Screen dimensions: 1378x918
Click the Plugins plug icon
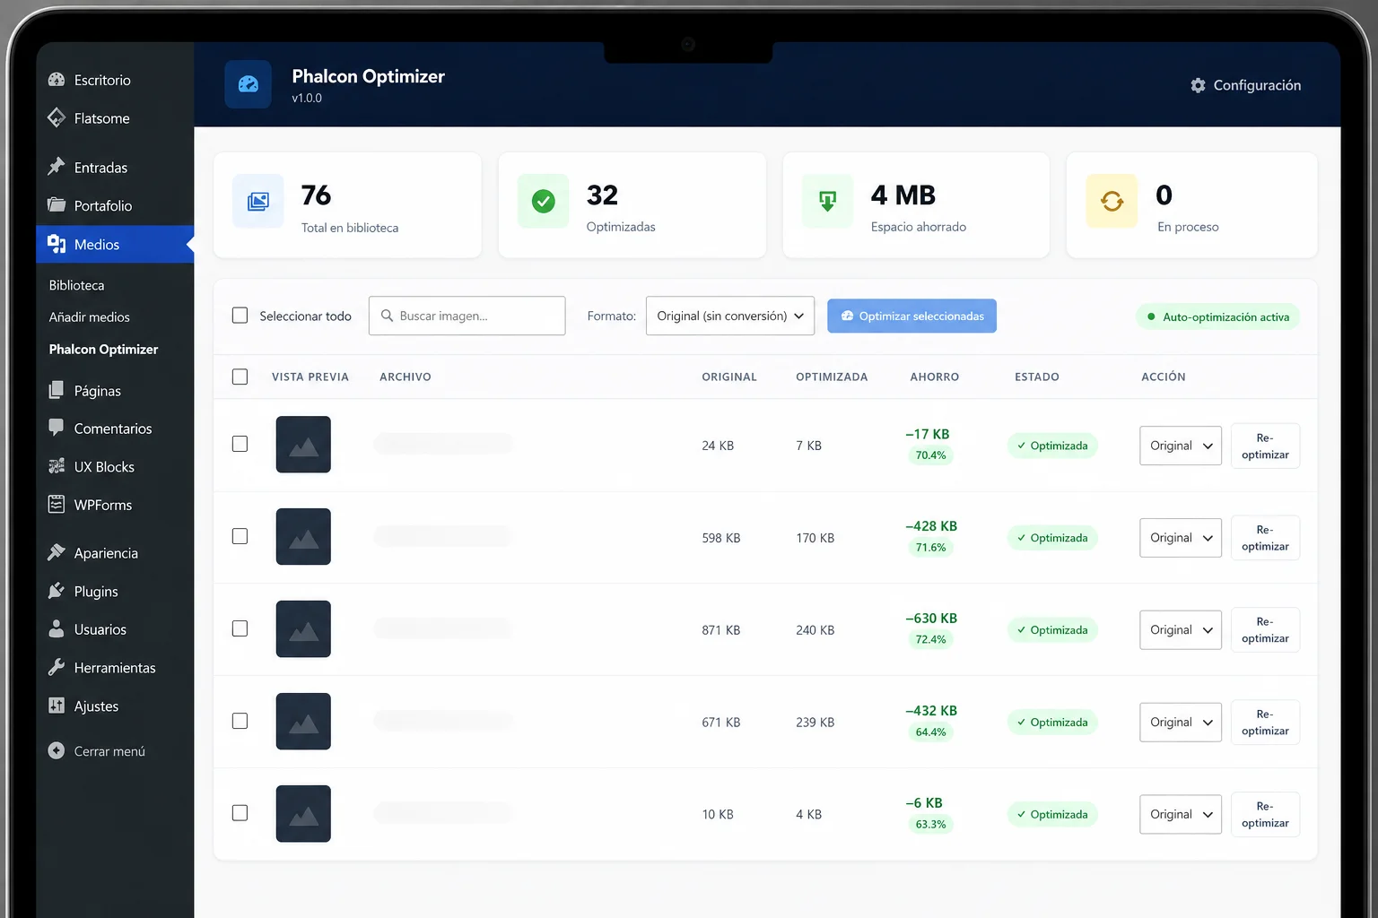pos(57,591)
